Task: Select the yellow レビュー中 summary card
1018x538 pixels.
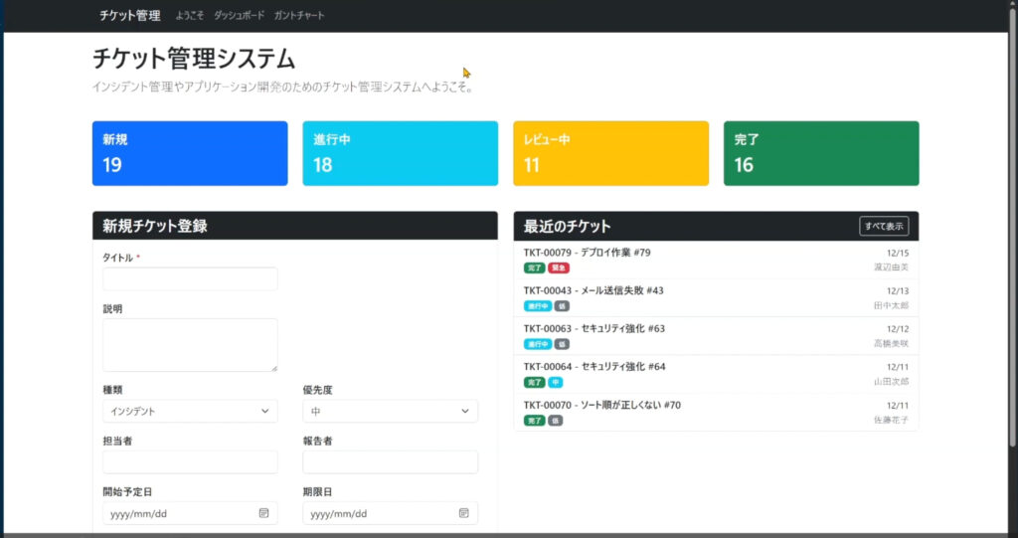Action: [x=610, y=153]
